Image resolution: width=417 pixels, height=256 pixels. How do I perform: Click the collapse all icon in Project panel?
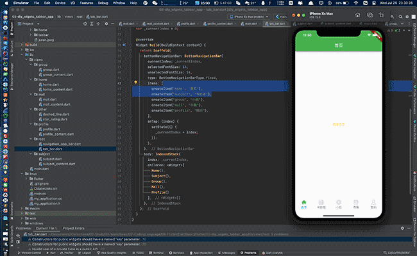pyautogui.click(x=98, y=24)
